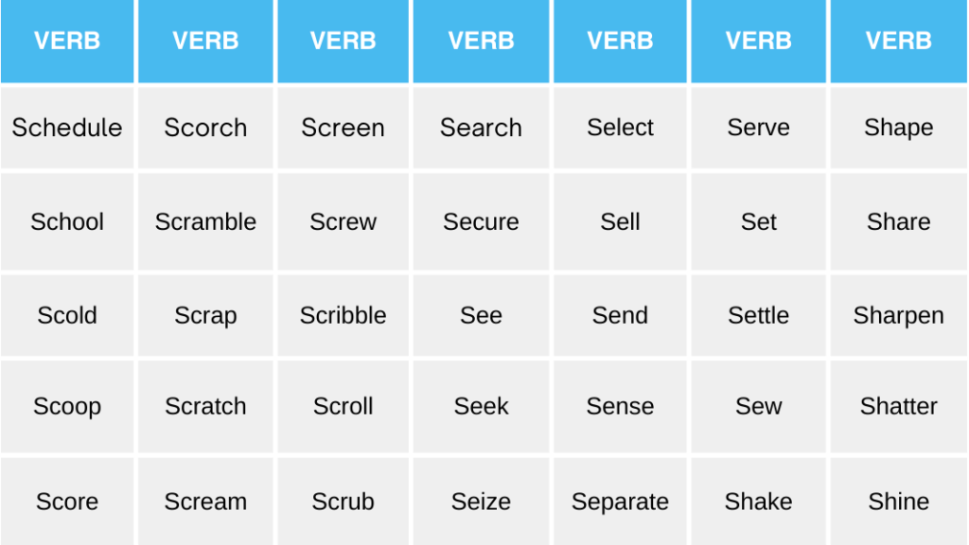Viewport: 969px width, 545px height.
Task: Click the VERB header above Shape
Action: [x=898, y=42]
